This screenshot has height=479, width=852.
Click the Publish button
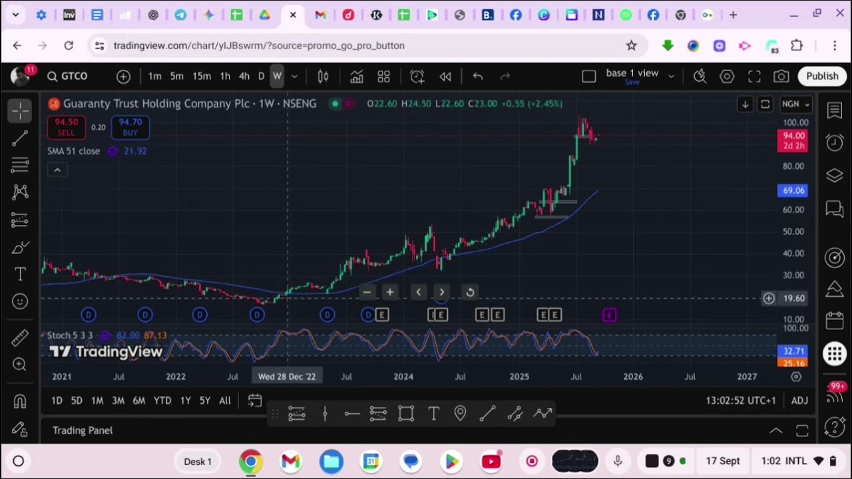point(822,77)
